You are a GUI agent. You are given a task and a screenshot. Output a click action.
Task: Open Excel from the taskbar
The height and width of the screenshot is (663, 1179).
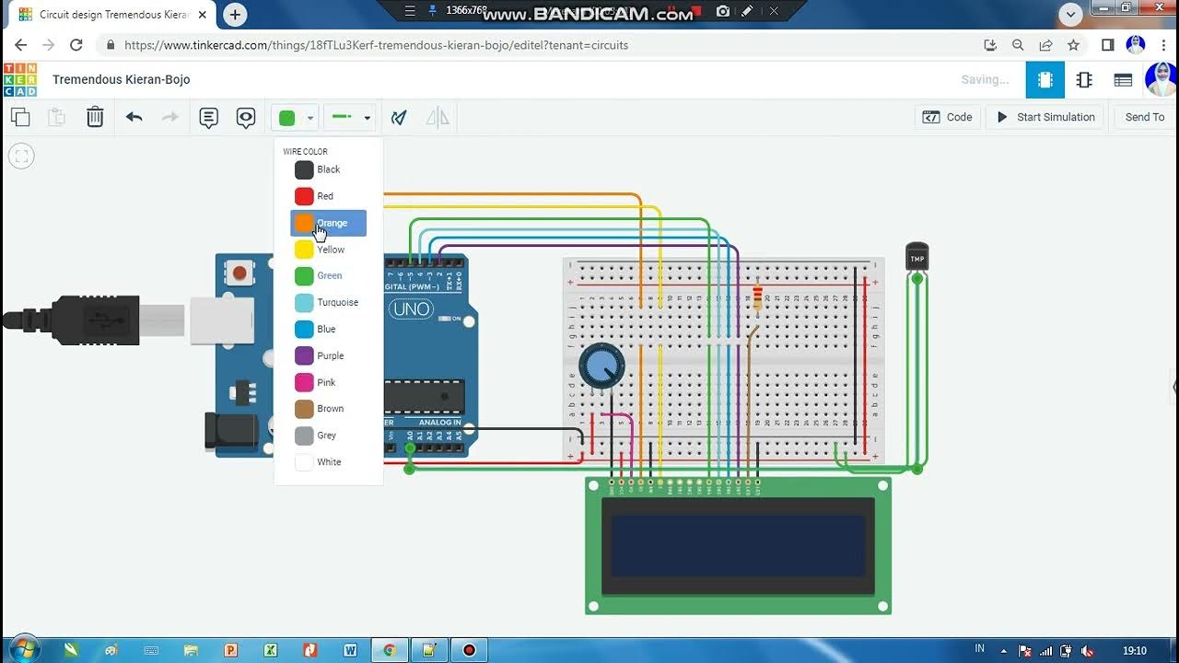pyautogui.click(x=271, y=650)
